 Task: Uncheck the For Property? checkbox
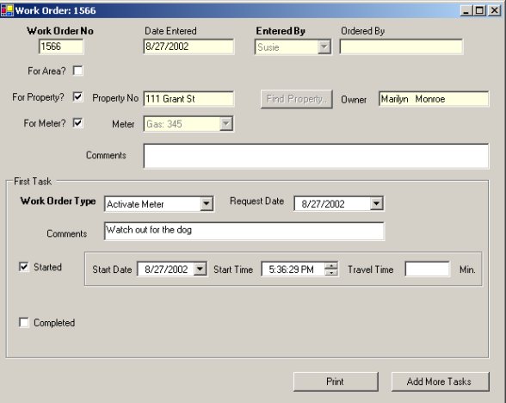[x=77, y=96]
